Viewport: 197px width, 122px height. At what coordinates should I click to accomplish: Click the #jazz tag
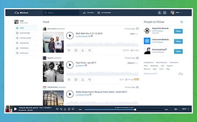(132, 34)
